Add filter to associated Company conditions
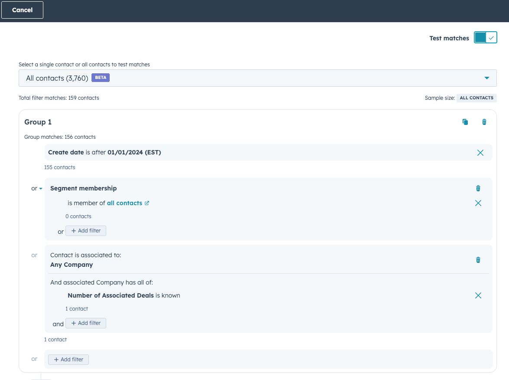This screenshot has width=509, height=380. (86, 323)
